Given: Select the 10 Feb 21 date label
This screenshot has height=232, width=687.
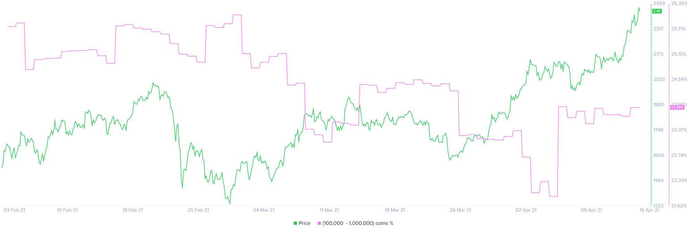Looking at the screenshot, I should pyautogui.click(x=67, y=210).
